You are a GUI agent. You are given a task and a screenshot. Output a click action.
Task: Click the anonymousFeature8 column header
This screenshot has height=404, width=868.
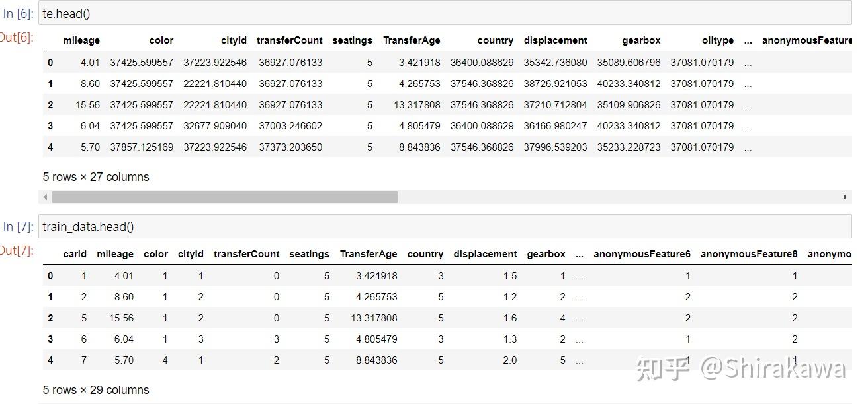(749, 254)
